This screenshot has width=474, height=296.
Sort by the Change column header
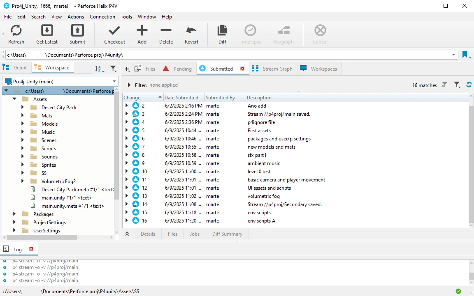[x=143, y=97]
